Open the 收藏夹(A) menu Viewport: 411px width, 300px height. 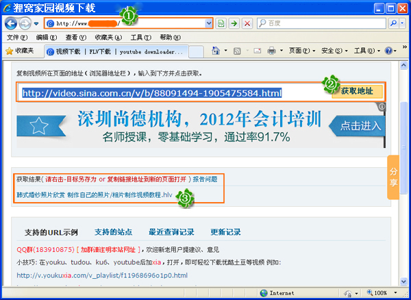[x=108, y=38]
